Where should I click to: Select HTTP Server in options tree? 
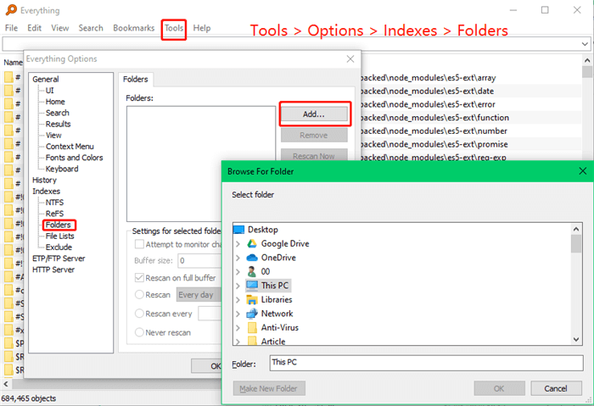click(x=53, y=270)
